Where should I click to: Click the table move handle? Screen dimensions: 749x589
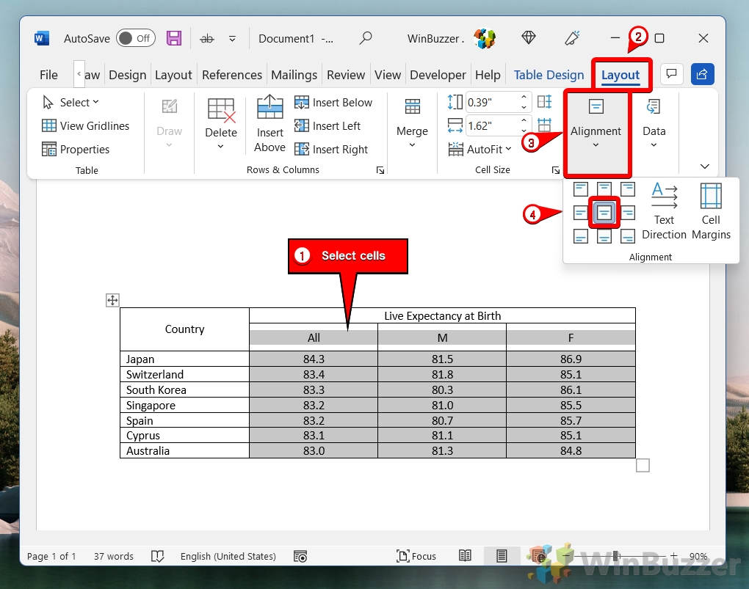[x=112, y=300]
